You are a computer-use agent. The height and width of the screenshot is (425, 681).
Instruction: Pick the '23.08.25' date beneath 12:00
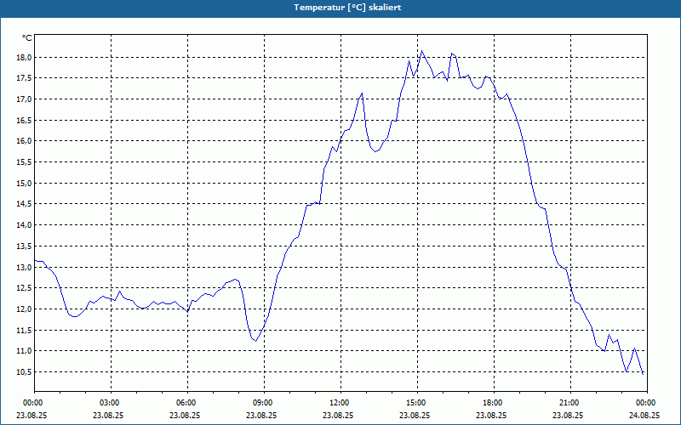coord(338,415)
